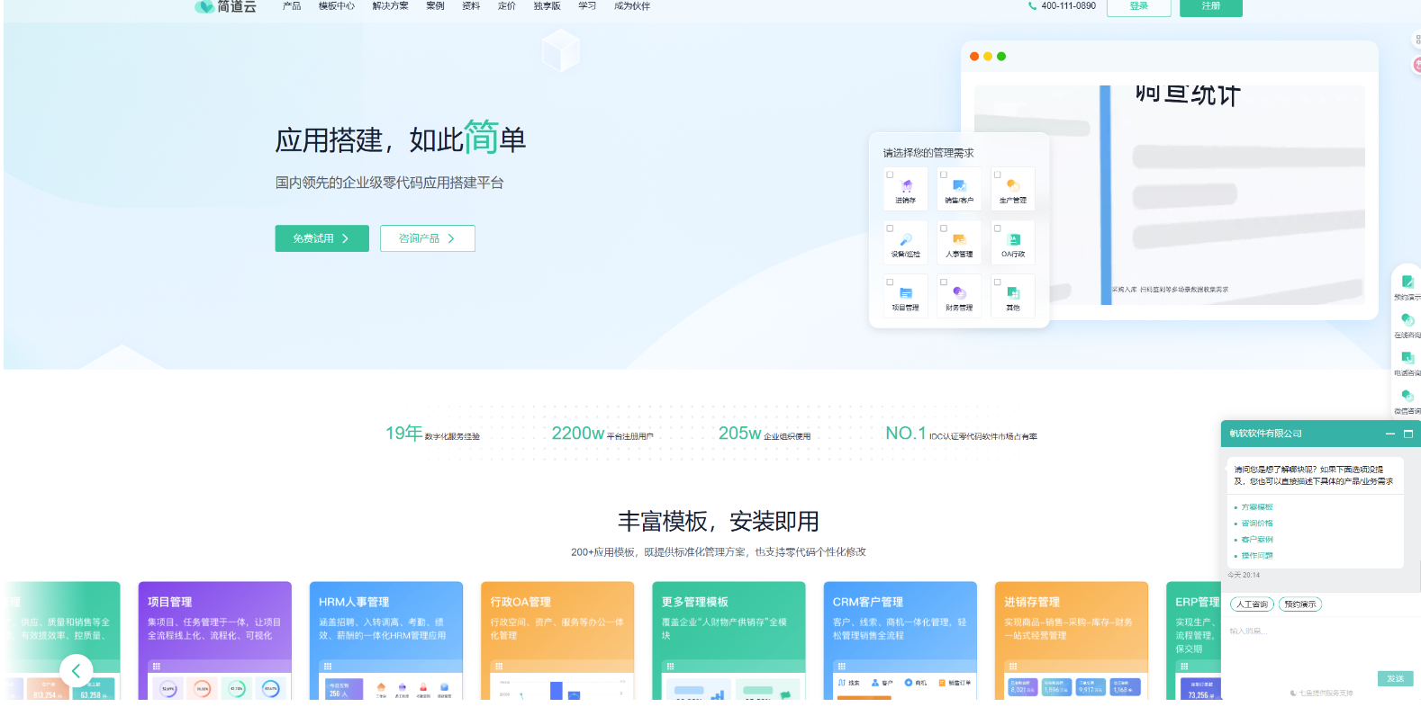Click the 在线咨询 sidebar icon

coord(1407,320)
